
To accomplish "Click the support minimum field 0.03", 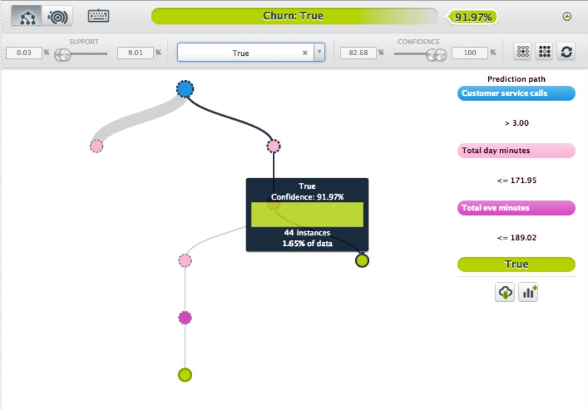I will [23, 53].
